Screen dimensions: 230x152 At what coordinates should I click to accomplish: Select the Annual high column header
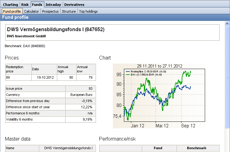(x=66, y=69)
